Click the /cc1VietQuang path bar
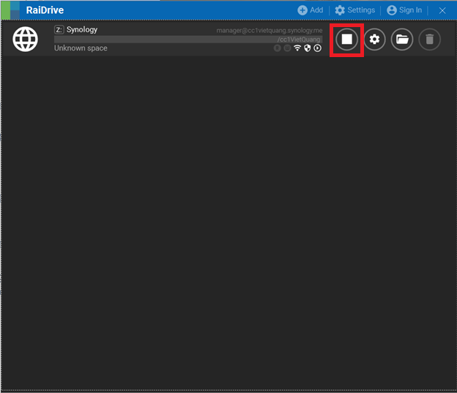The width and height of the screenshot is (457, 393). (188, 40)
